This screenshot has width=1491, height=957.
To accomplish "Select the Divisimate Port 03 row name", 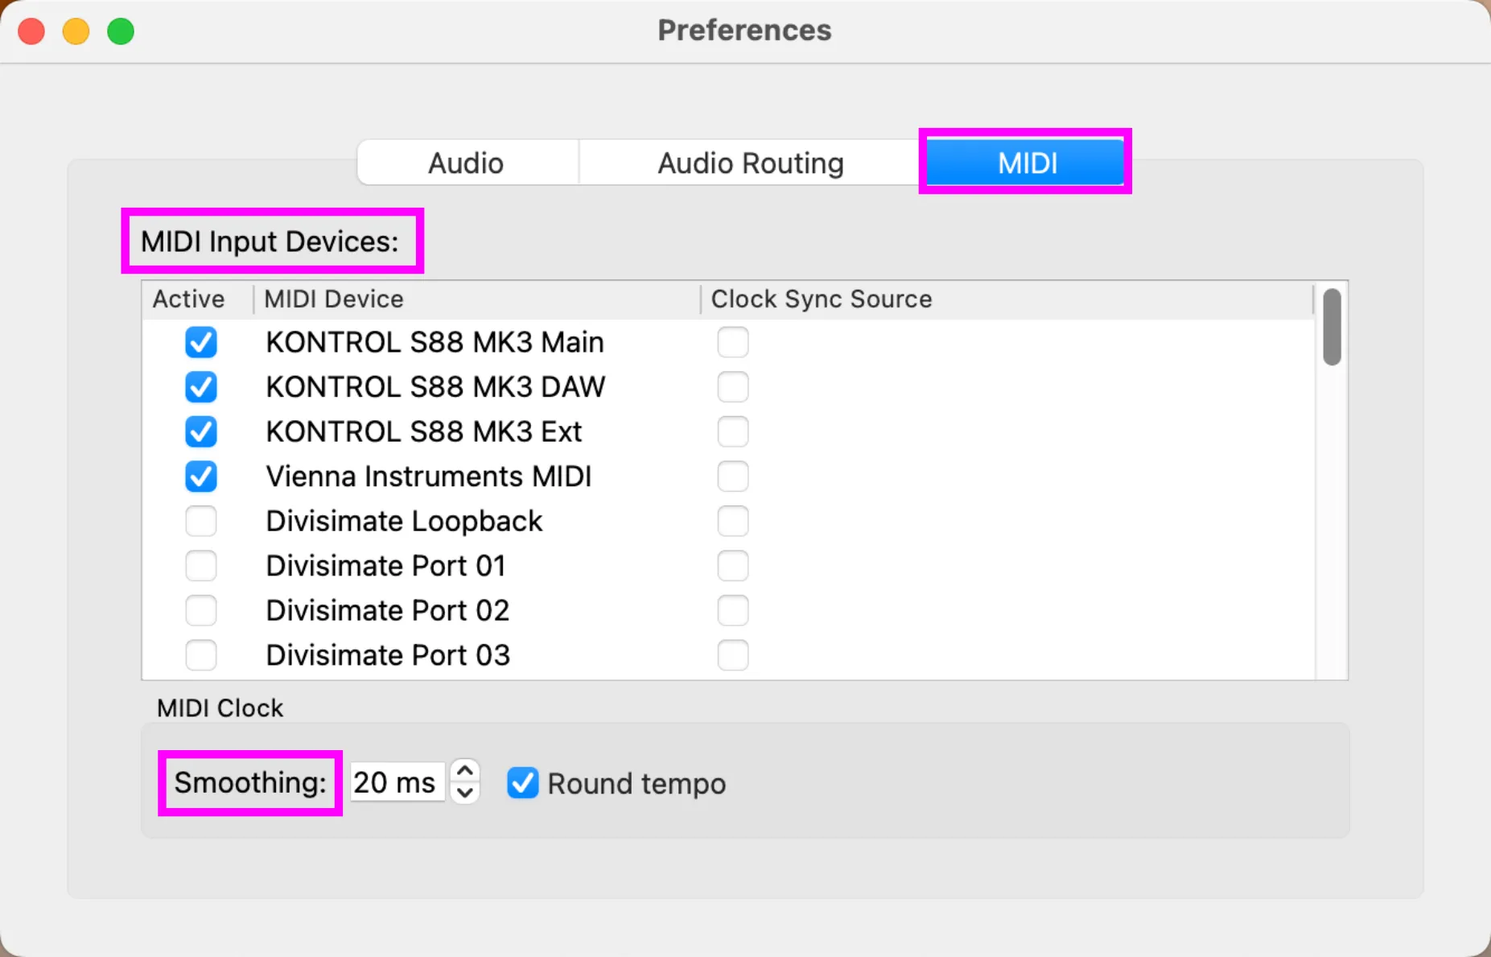I will pos(388,655).
